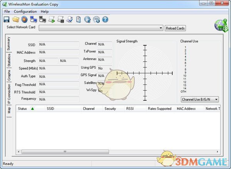This screenshot has height=169, width=231.
Task: Click the Speed (Mbits) value field
Action: click(x=59, y=68)
